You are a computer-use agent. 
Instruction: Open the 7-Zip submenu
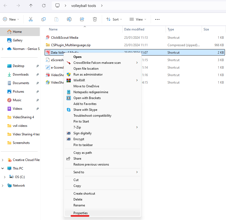click(x=103, y=127)
